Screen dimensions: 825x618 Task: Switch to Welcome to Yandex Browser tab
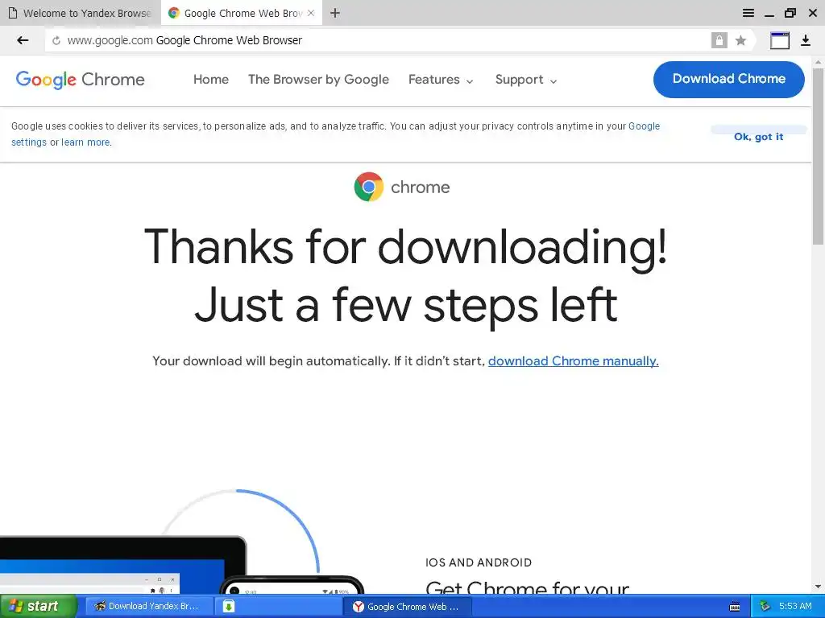tap(81, 13)
